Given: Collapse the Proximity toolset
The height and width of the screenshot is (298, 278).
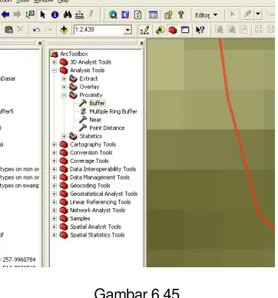Looking at the screenshot, I should pos(65,95).
